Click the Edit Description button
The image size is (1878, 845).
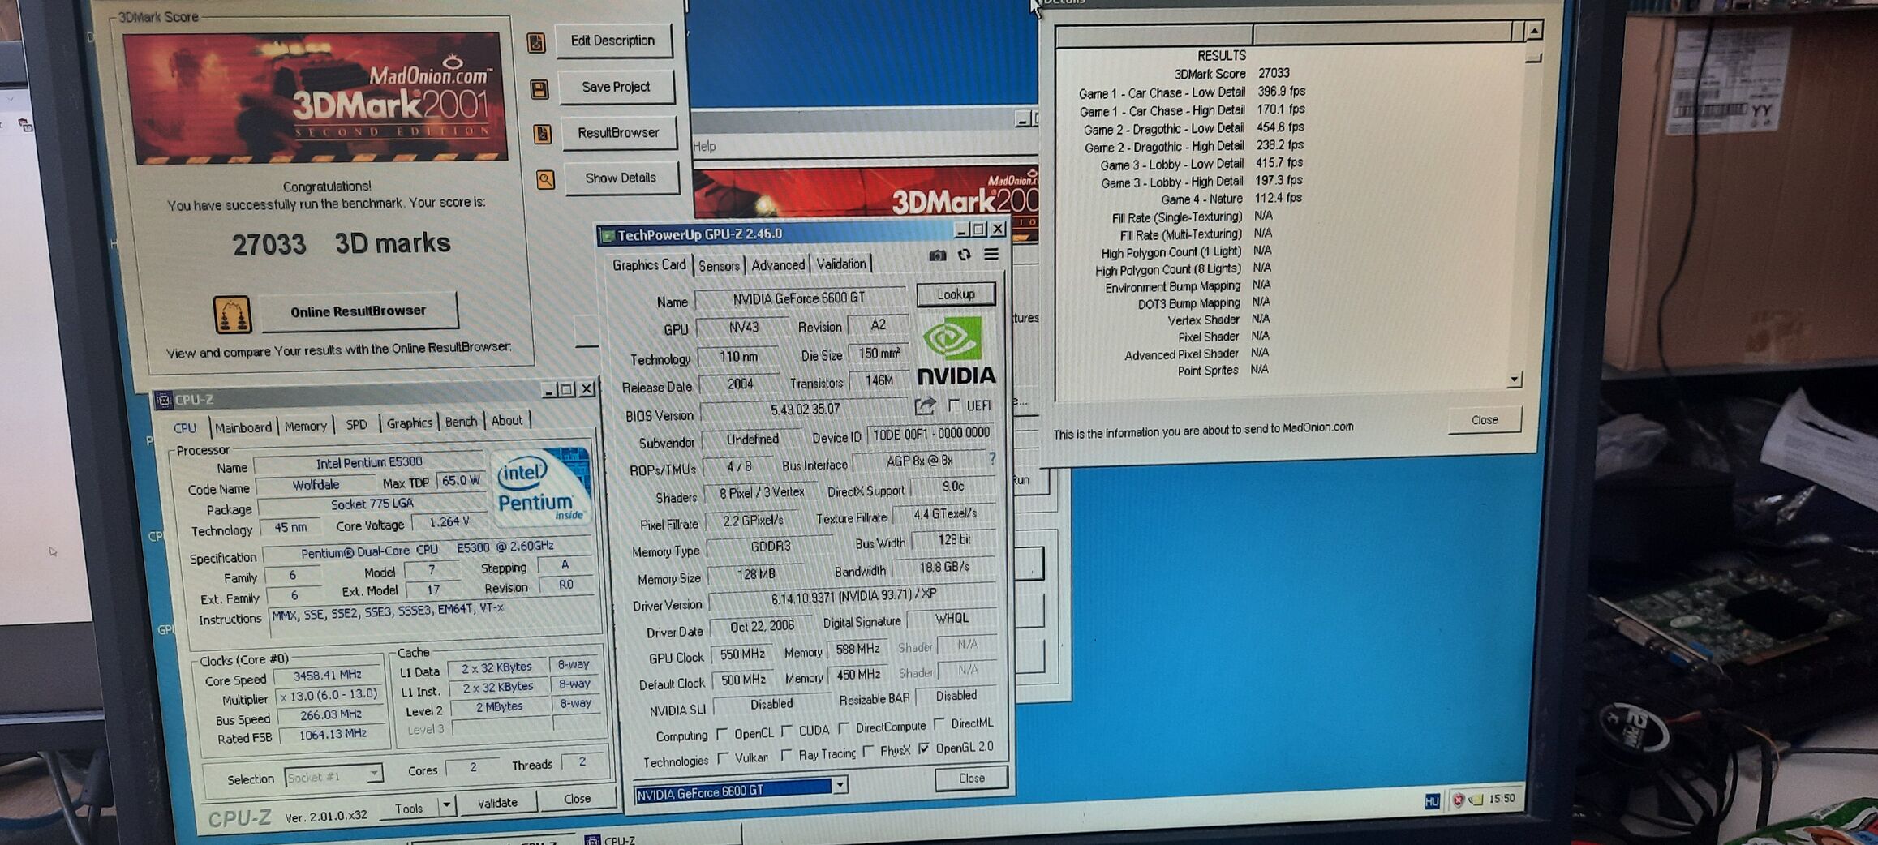[613, 41]
